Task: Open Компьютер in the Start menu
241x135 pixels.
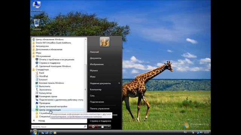Action: click(95, 90)
